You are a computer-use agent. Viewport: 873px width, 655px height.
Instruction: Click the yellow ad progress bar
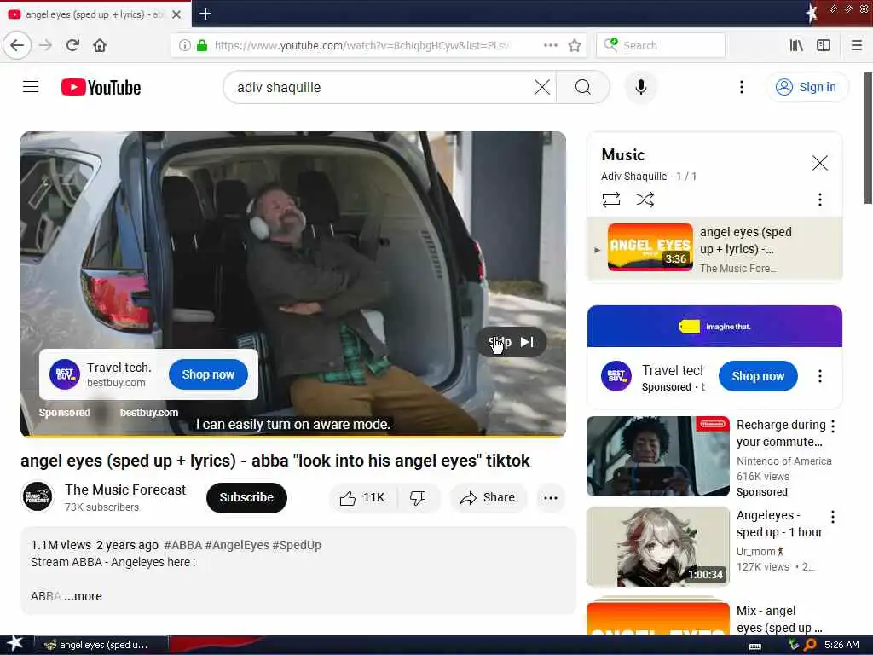(293, 436)
